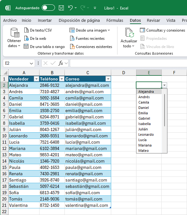The image size is (187, 215).
Task: Choose Leonardo from the dropdown list
Action: [x=149, y=134]
